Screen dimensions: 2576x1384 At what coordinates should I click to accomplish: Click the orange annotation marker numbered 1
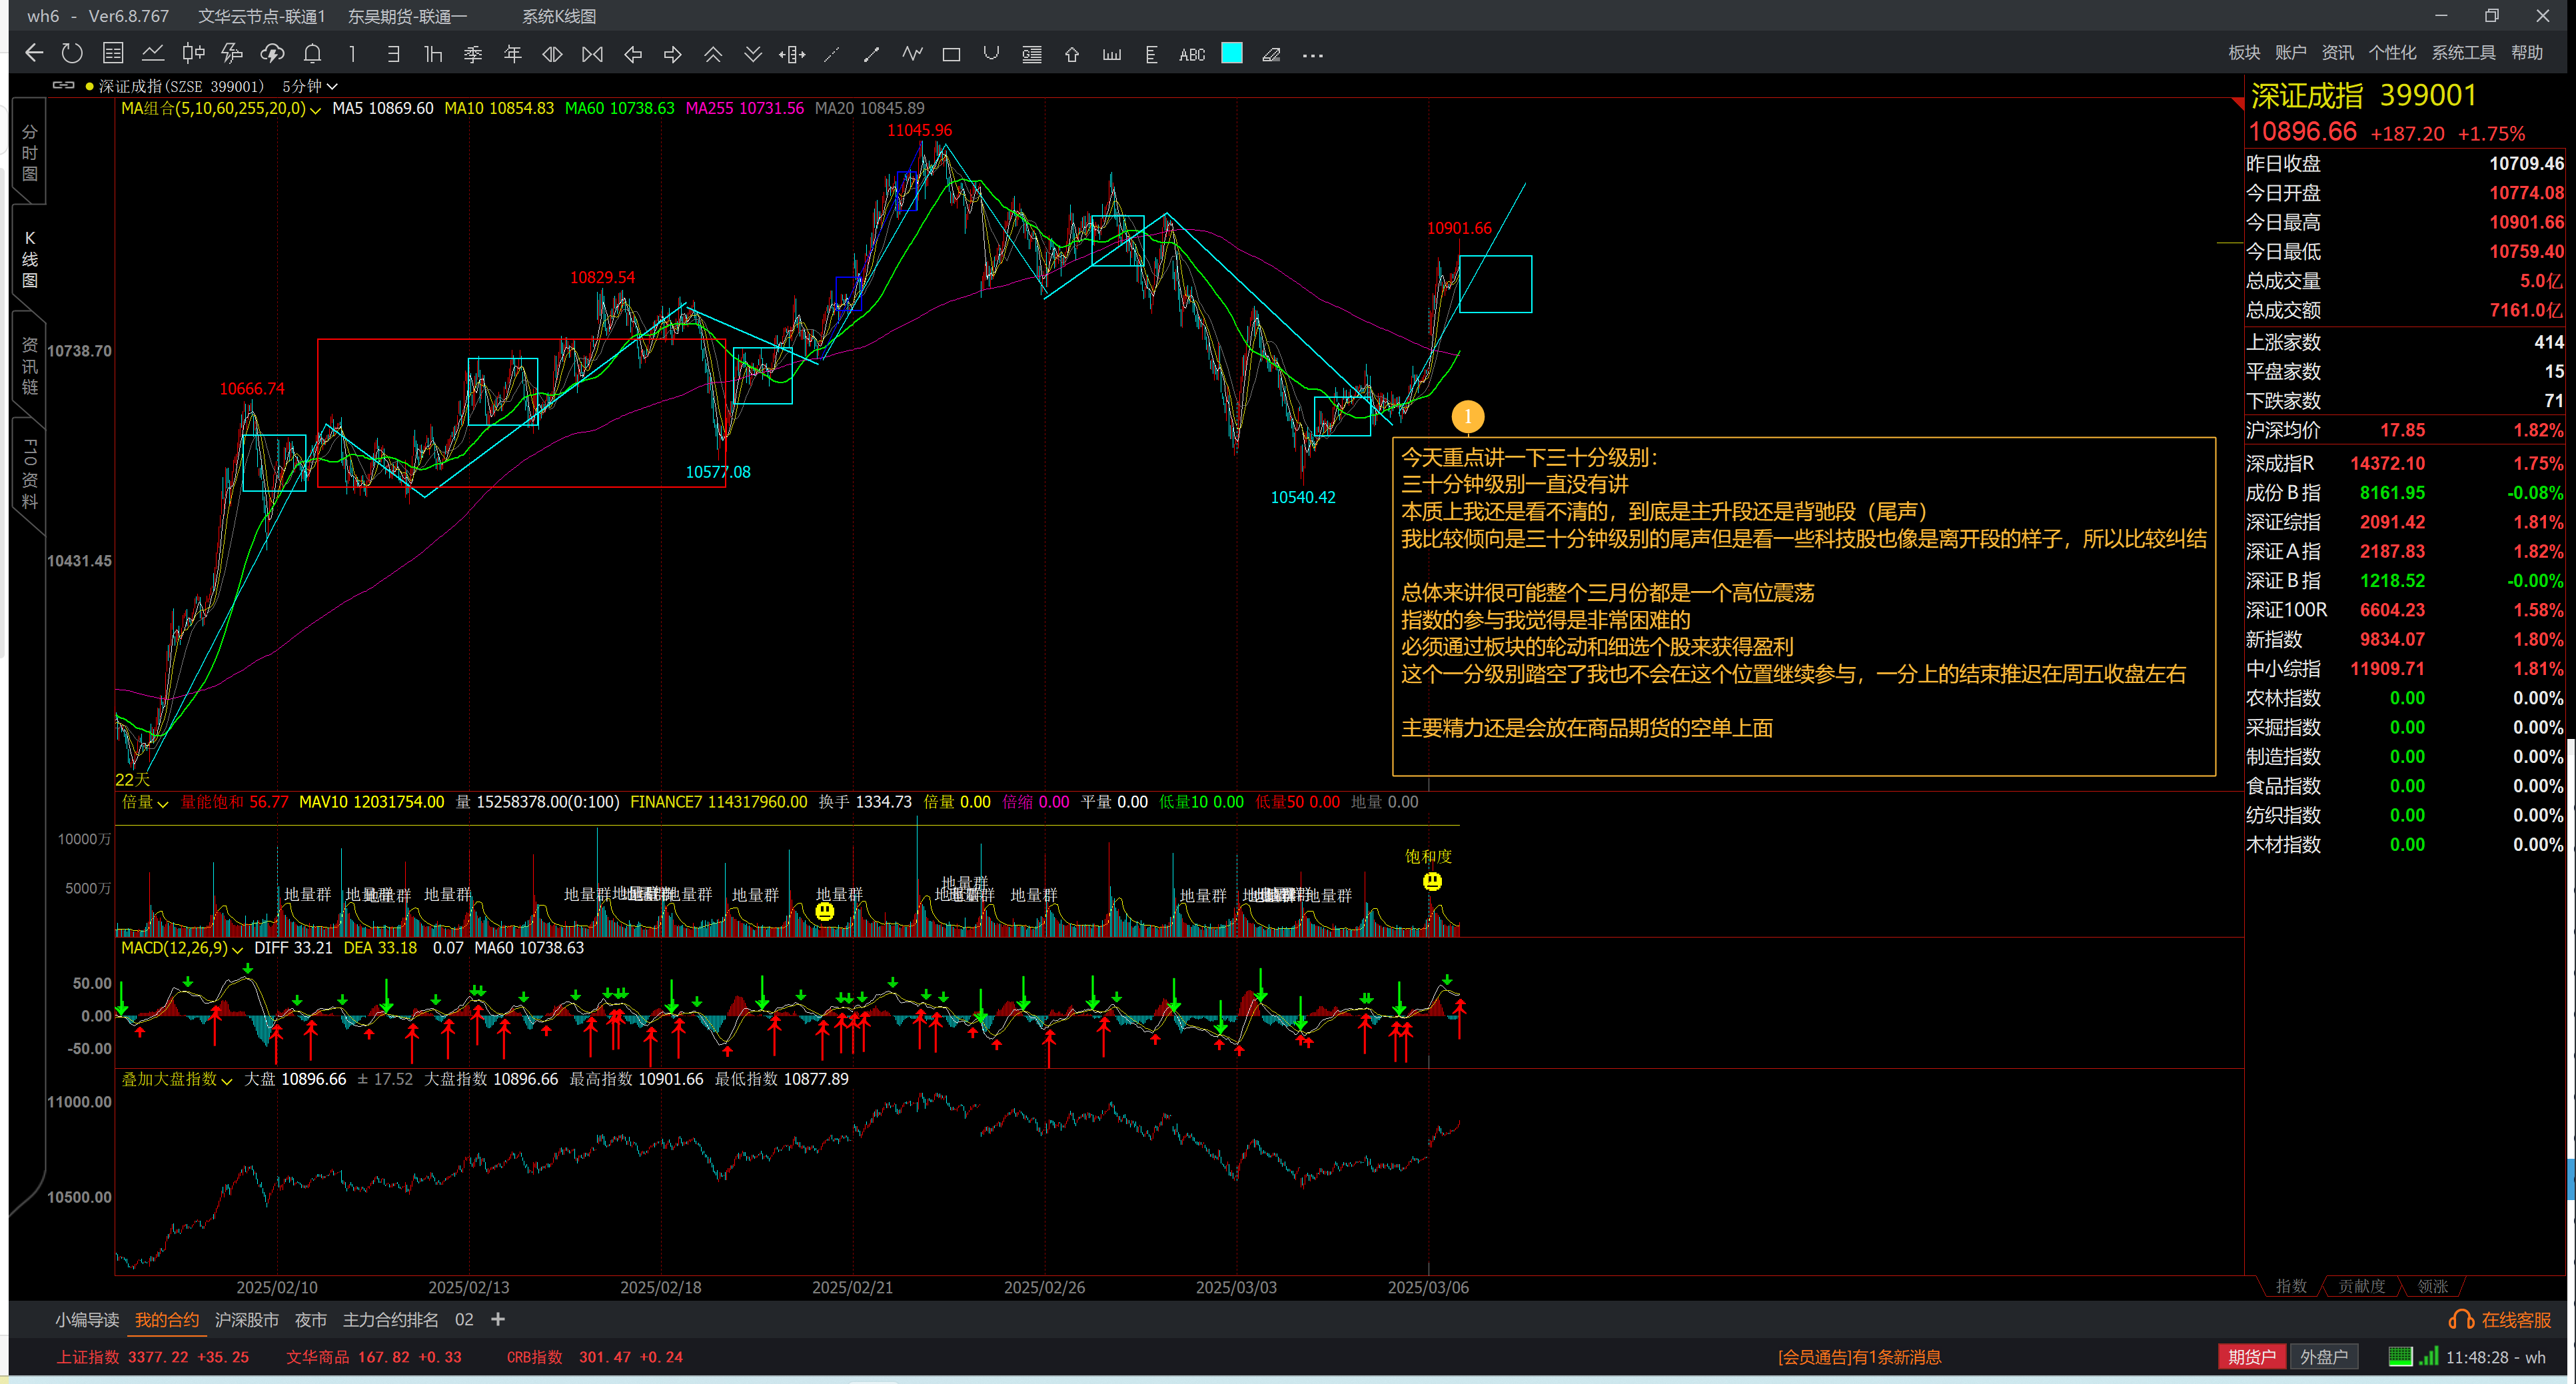(1467, 416)
